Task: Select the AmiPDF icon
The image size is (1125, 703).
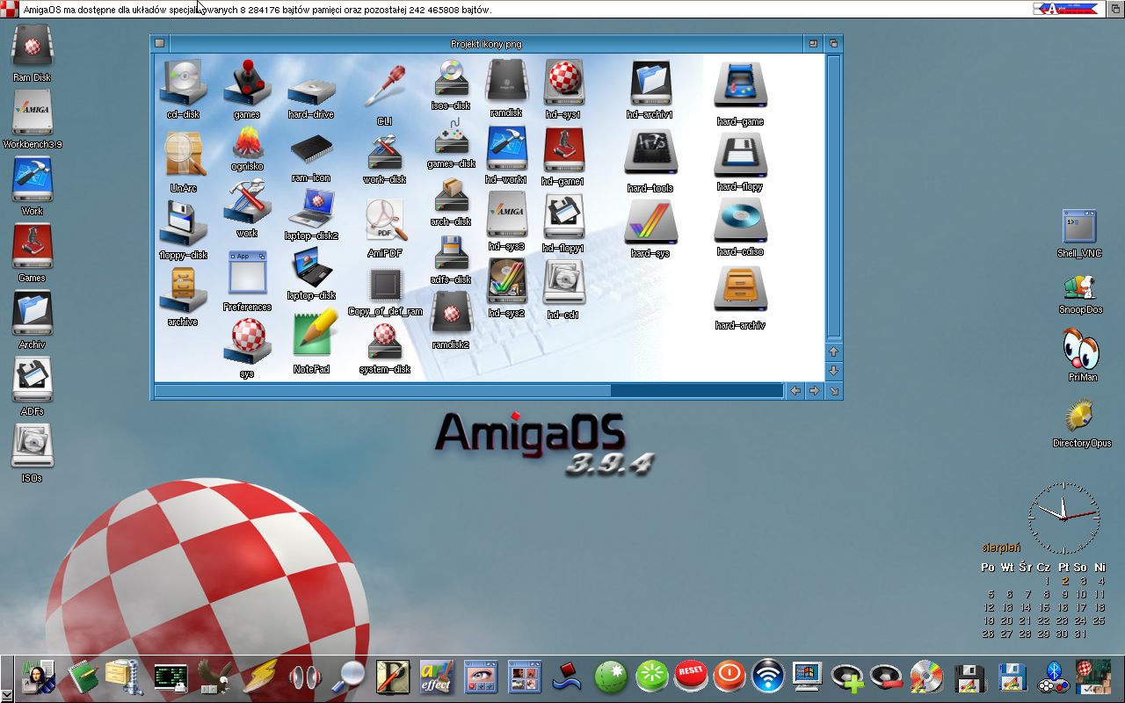Action: (385, 221)
